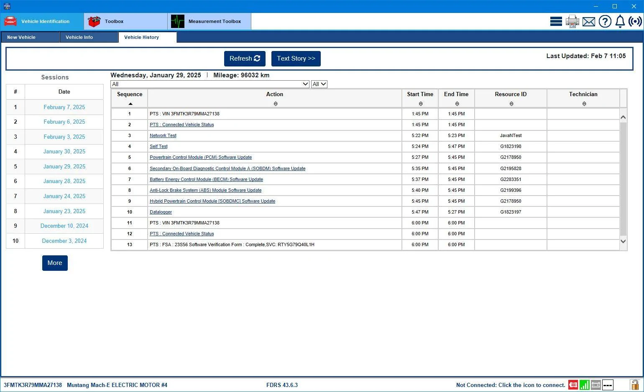Open the hamburger menu icon

coord(556,21)
